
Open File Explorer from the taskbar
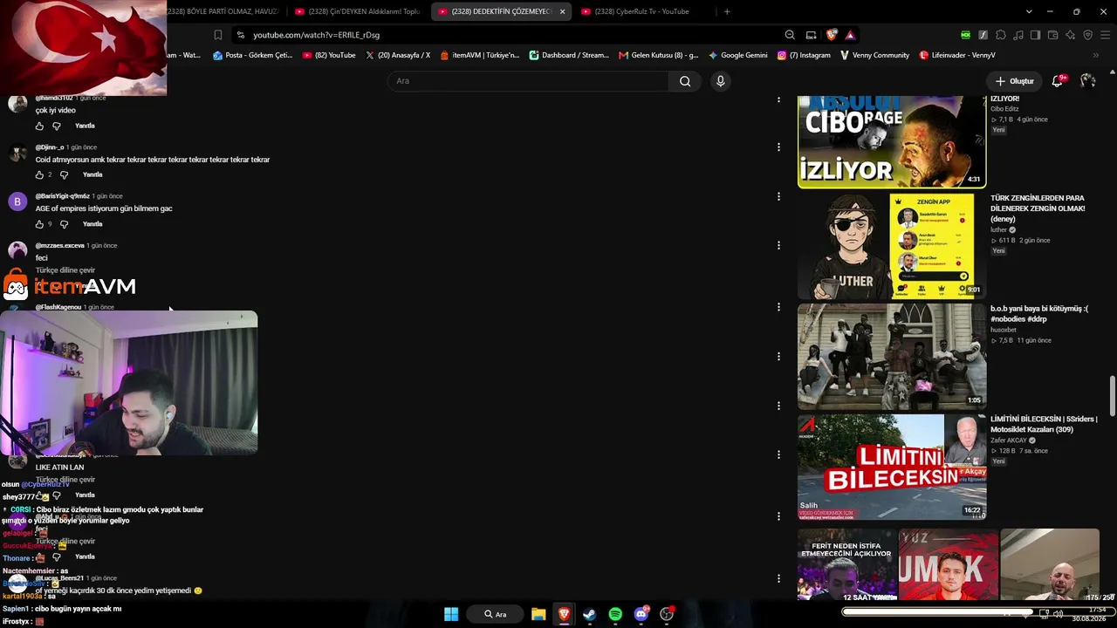[x=538, y=614]
